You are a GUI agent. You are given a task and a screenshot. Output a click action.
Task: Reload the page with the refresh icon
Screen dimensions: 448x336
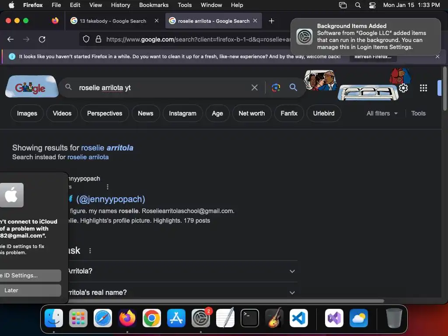(42, 39)
